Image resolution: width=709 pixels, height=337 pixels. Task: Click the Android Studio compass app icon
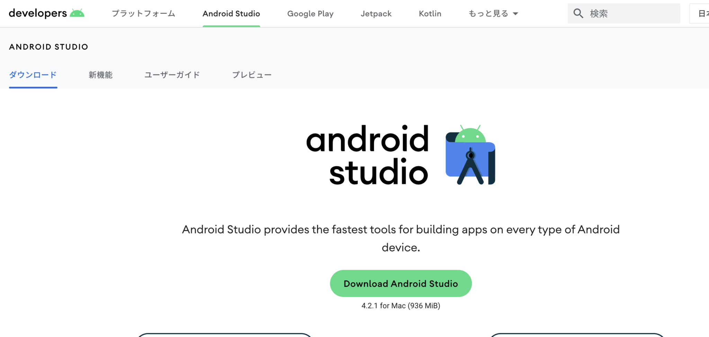tap(470, 155)
